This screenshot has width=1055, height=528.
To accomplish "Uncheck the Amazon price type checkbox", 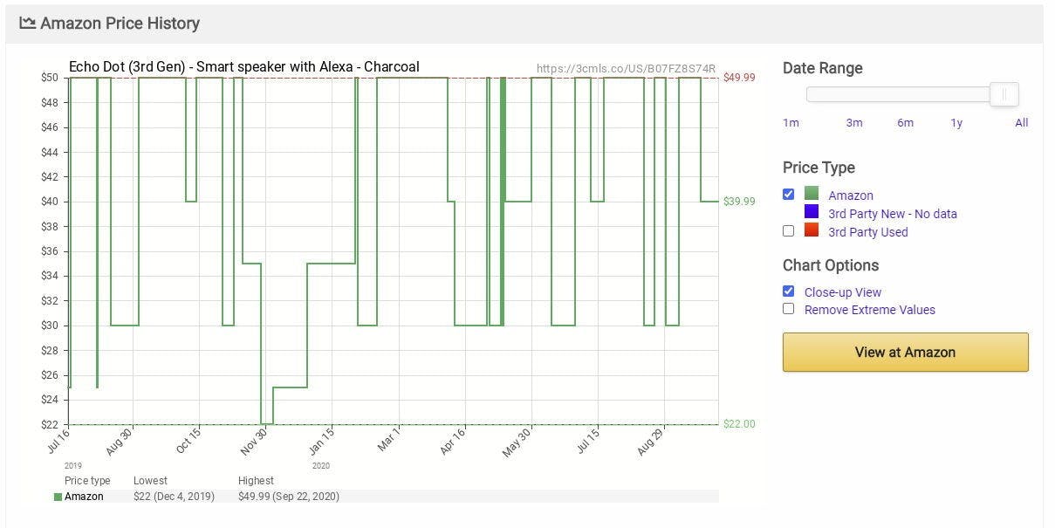I will pos(789,194).
